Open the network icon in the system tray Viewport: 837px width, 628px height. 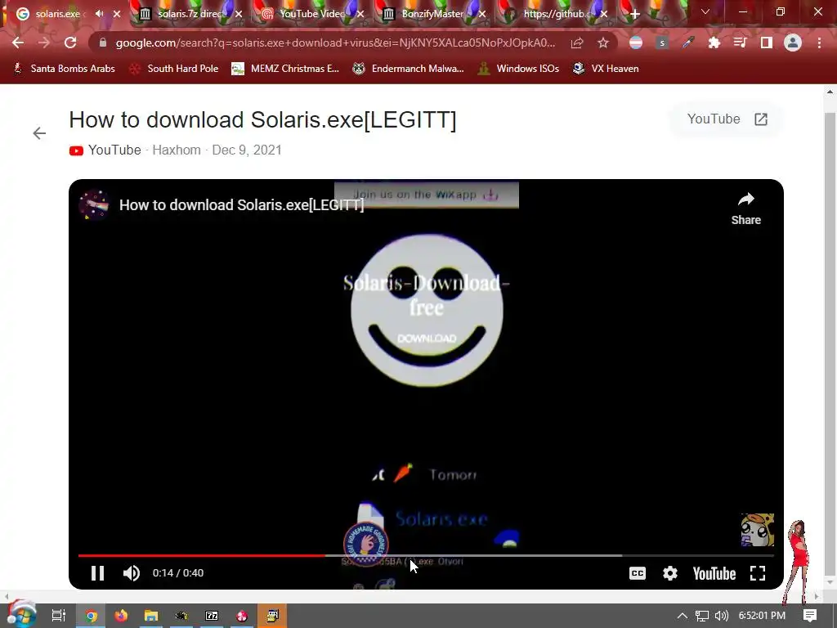[x=702, y=616]
